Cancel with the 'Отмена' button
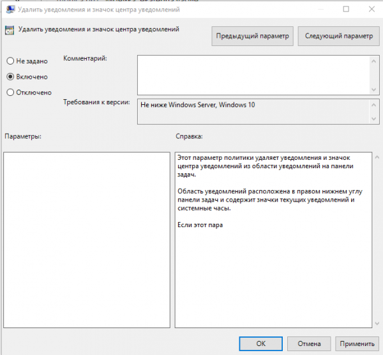Viewport: 383px width, 355px height. [x=309, y=343]
